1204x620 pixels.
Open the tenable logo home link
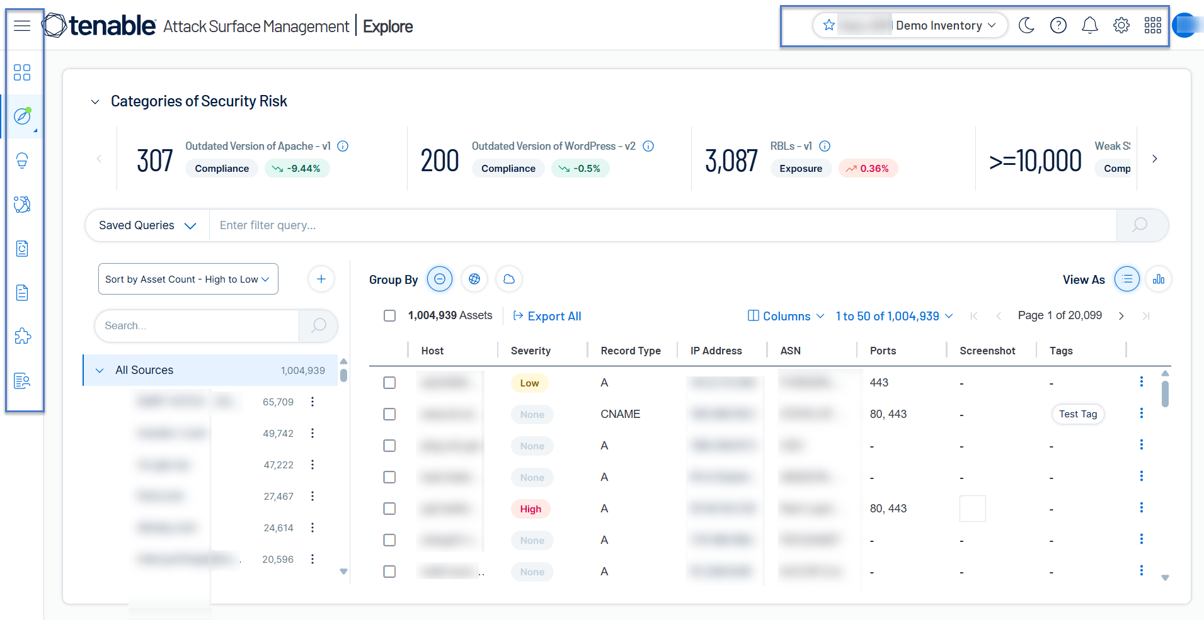100,25
